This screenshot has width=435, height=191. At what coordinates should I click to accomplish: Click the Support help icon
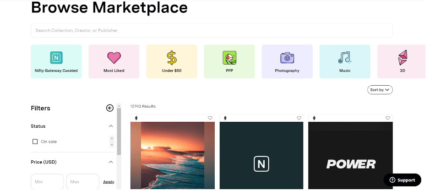[392, 180]
